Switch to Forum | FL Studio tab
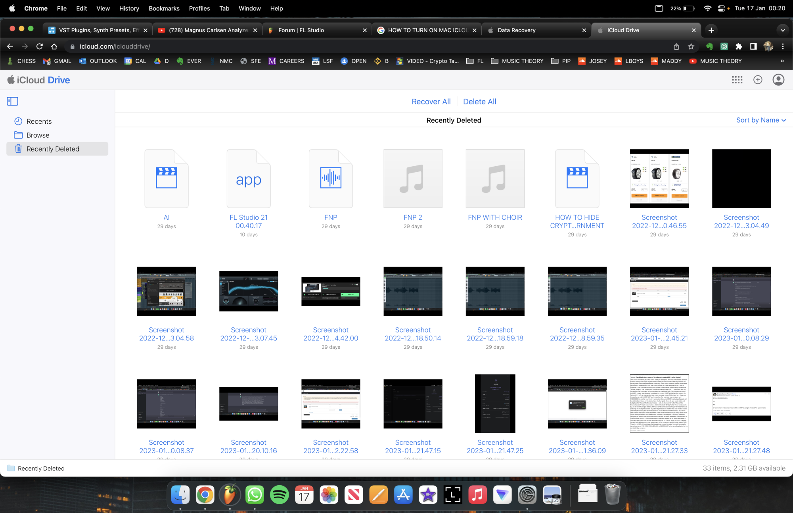Screen dimensions: 793x513 (301, 30)
